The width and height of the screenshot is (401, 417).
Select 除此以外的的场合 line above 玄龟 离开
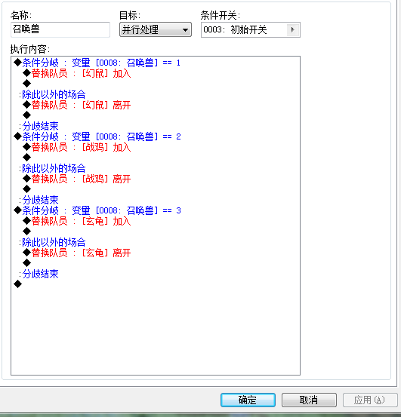[52, 242]
